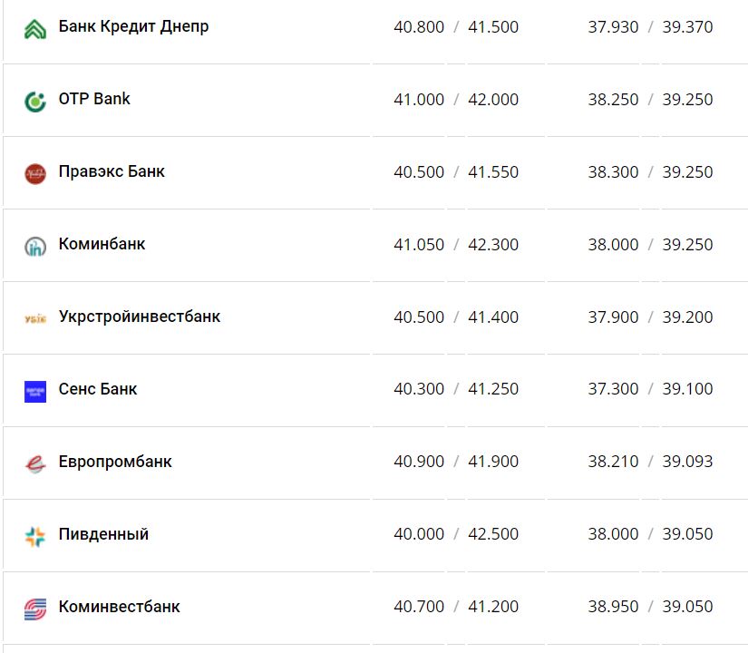Open the Банк Кредит Днепр link

point(133,26)
